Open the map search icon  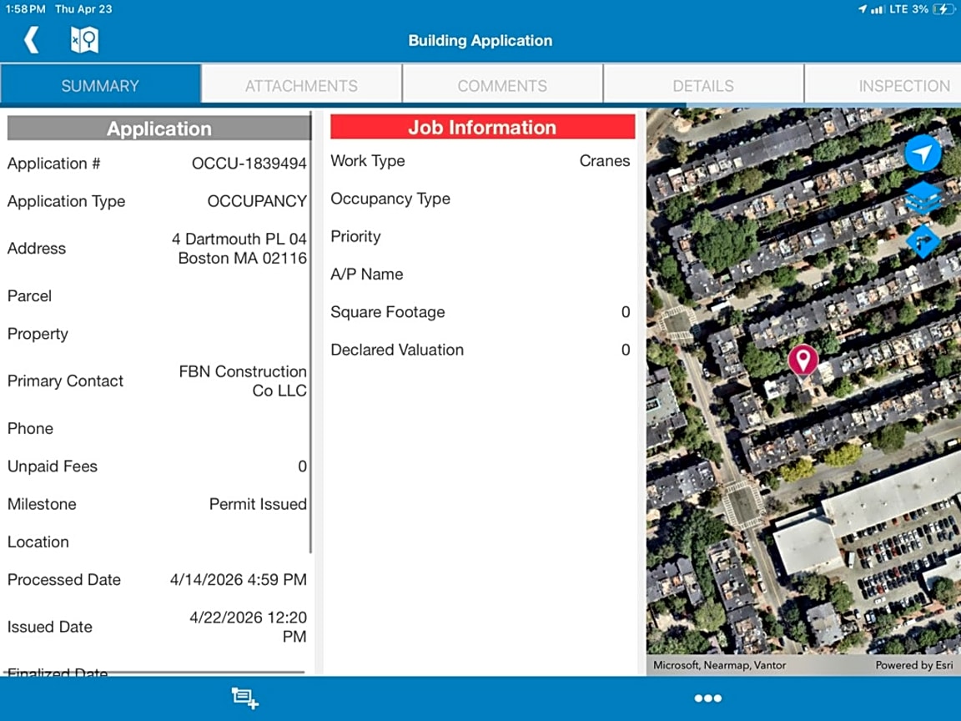84,39
